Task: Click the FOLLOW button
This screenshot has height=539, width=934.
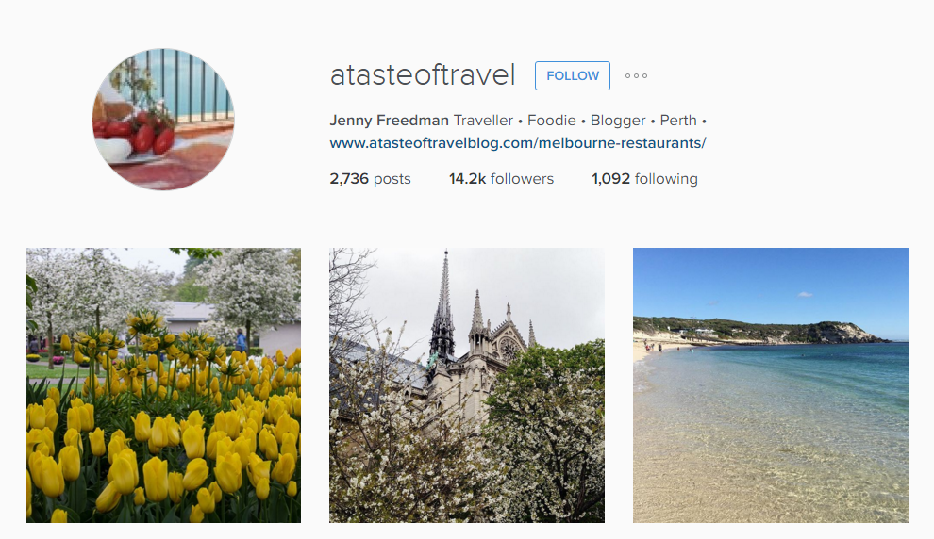Action: (x=572, y=75)
